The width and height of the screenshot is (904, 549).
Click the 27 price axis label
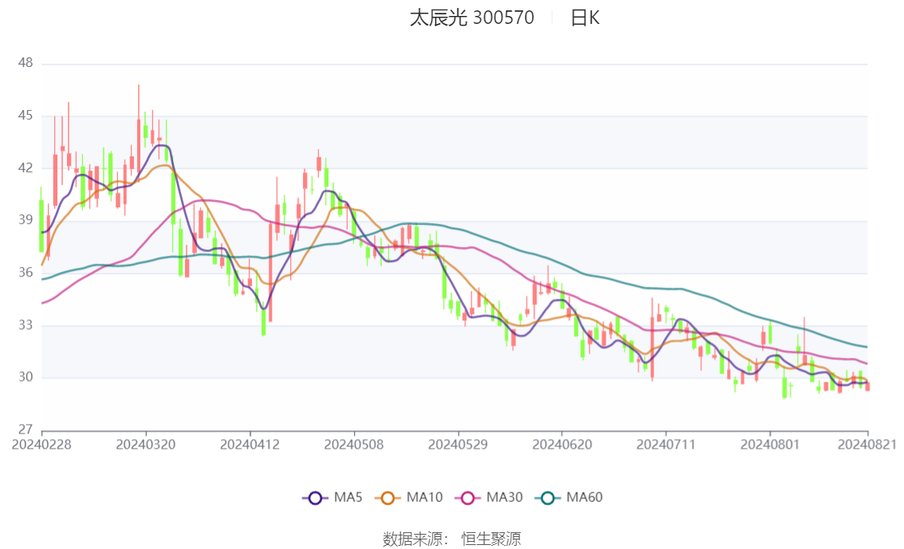26,429
